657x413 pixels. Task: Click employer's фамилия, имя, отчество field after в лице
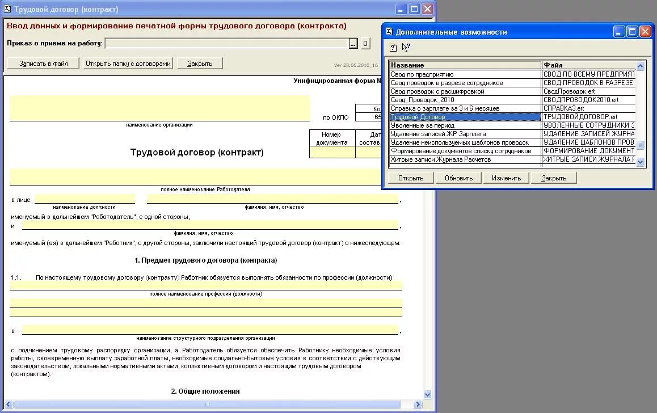(273, 199)
